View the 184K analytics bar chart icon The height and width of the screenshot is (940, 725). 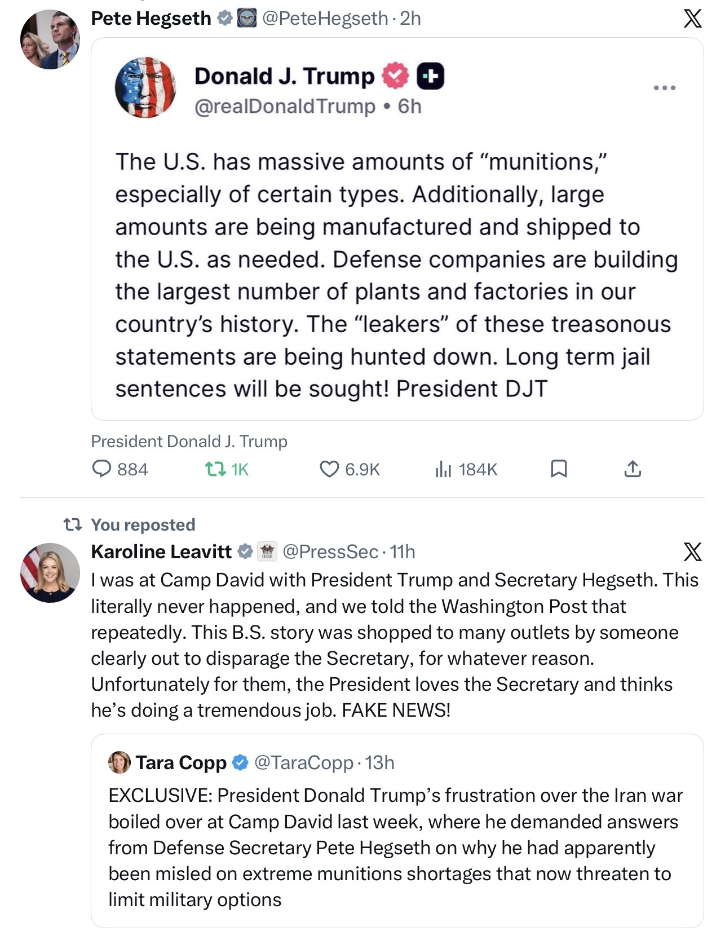pos(443,469)
